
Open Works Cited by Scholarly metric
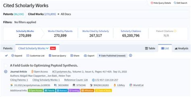pos(95,33)
